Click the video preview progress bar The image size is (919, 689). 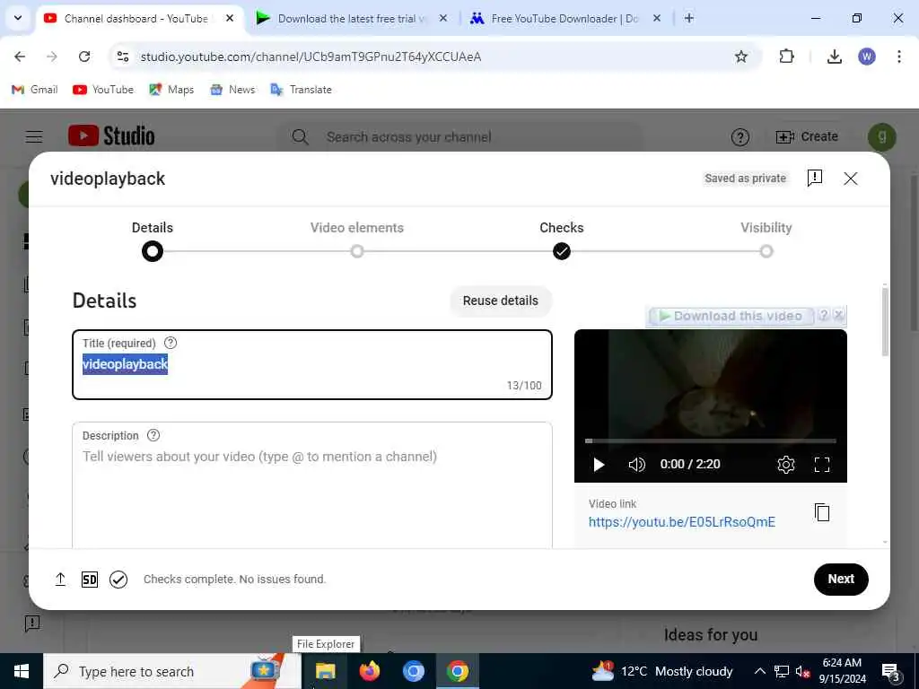[711, 440]
